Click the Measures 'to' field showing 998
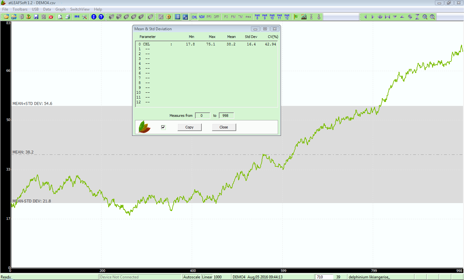 coord(226,116)
